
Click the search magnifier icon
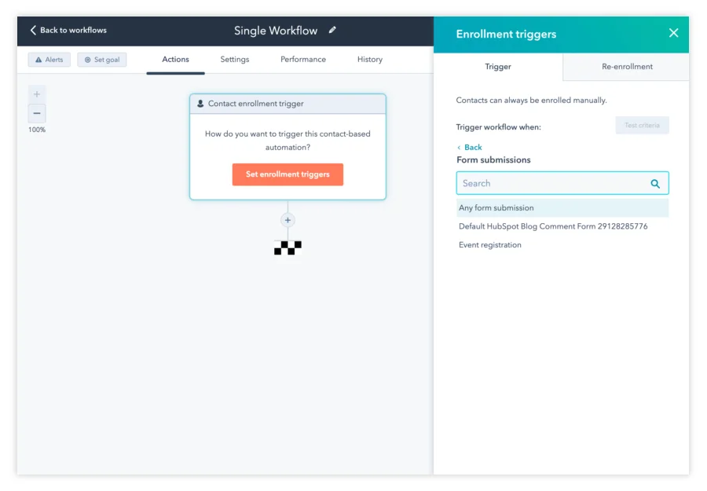655,184
